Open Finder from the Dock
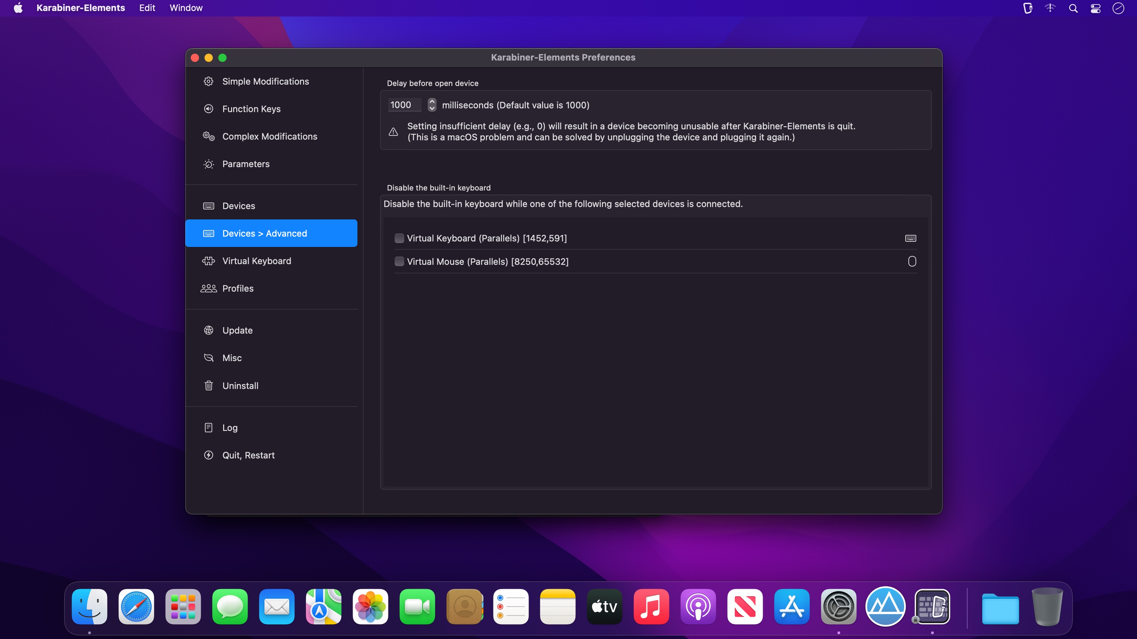Screen dimensions: 1137x639 [x=90, y=606]
